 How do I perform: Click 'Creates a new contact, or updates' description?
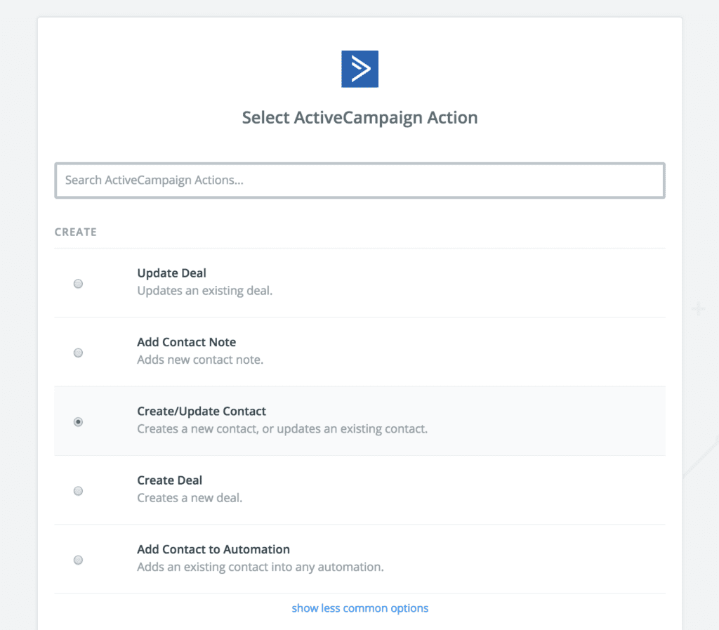(x=282, y=428)
